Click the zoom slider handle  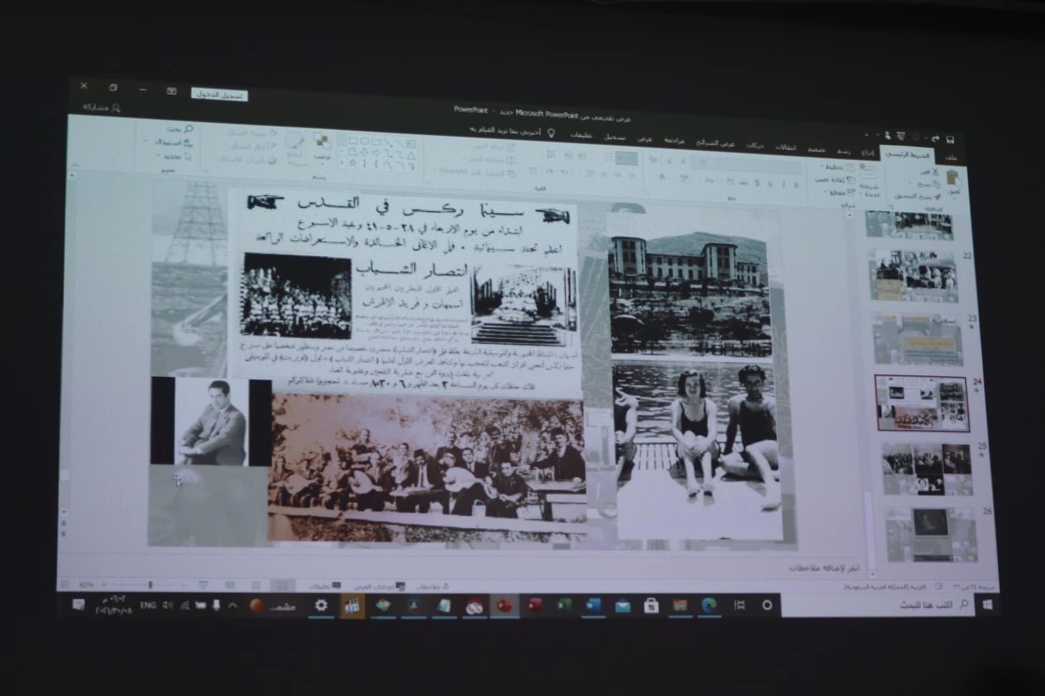point(150,584)
